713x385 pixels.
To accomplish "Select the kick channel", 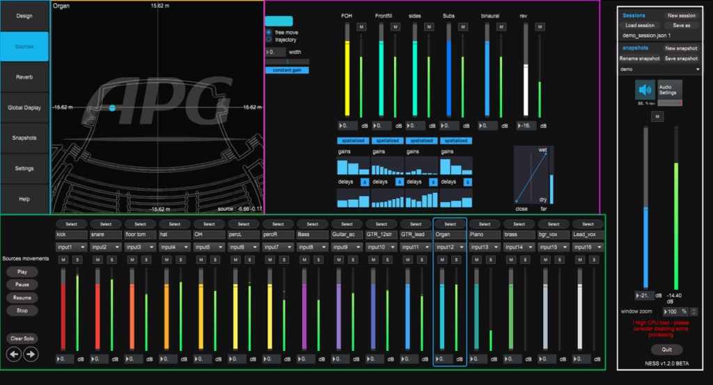I will 72,224.
